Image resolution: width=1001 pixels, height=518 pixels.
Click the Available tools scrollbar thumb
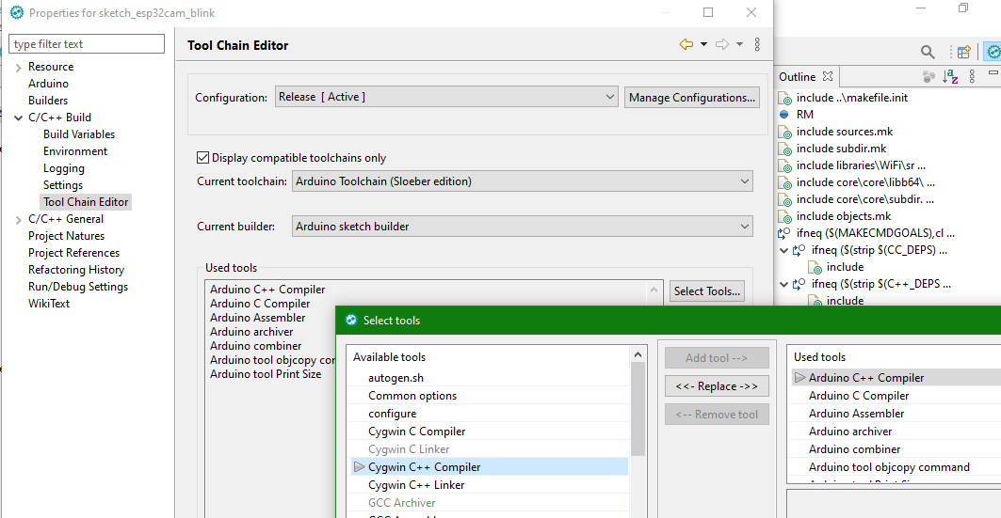click(x=638, y=409)
